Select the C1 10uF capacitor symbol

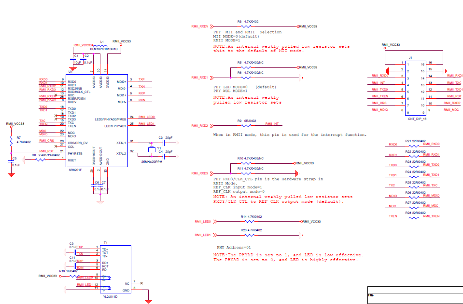pos(73,59)
